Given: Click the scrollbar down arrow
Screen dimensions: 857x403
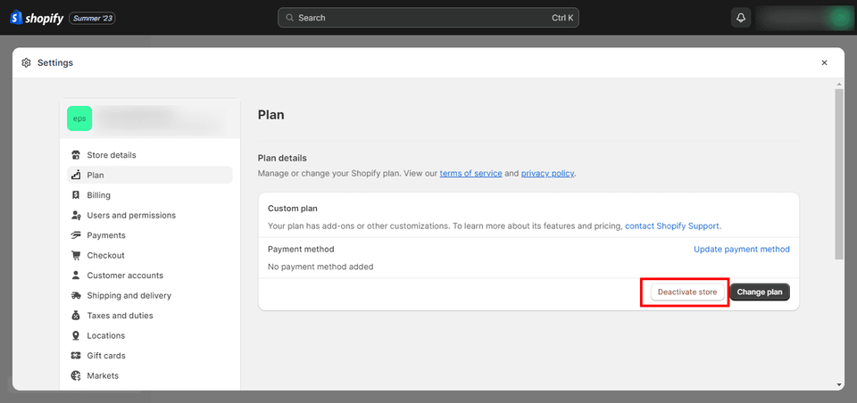Looking at the screenshot, I should (839, 385).
